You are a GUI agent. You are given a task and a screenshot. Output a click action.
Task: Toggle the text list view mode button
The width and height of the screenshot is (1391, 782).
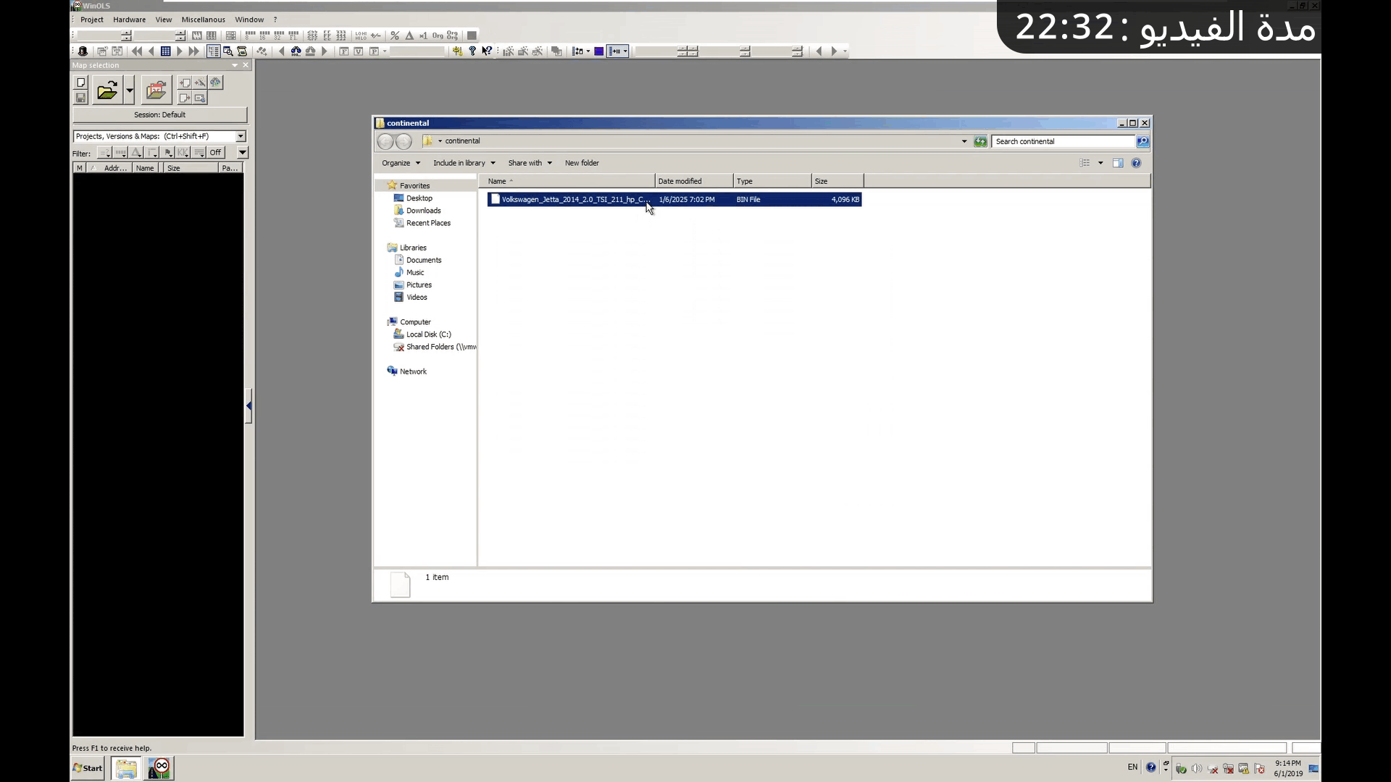click(x=213, y=51)
